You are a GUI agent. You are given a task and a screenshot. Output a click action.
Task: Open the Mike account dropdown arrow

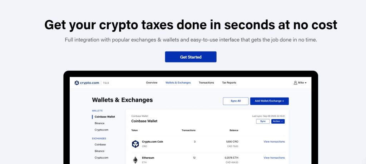(x=306, y=83)
